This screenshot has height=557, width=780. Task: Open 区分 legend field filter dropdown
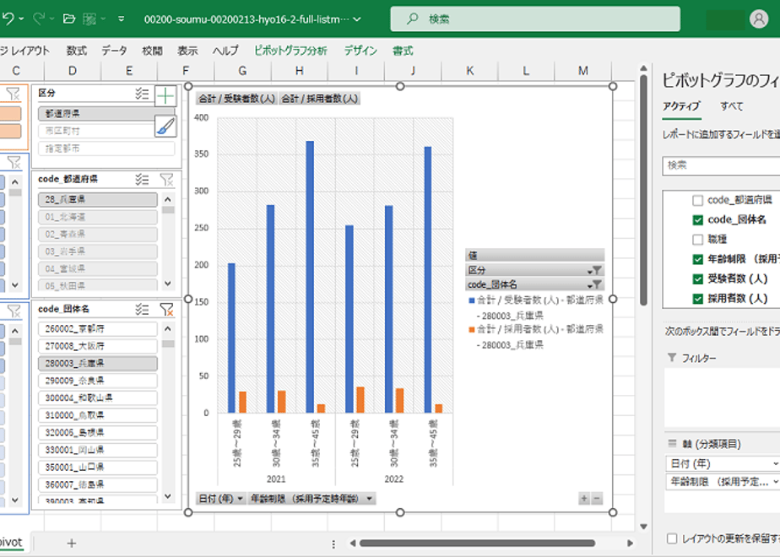(594, 270)
